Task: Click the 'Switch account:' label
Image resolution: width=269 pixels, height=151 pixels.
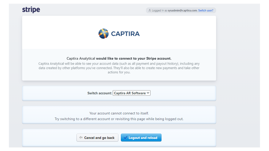Action: [99, 93]
